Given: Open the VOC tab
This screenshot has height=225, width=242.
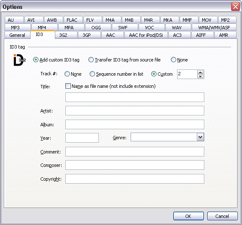Looking at the screenshot, I should click(x=152, y=28).
